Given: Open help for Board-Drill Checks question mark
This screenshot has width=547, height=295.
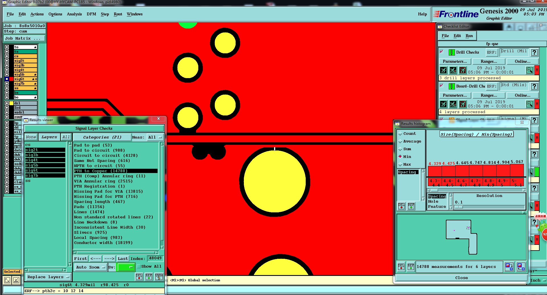Looking at the screenshot, I should [534, 86].
